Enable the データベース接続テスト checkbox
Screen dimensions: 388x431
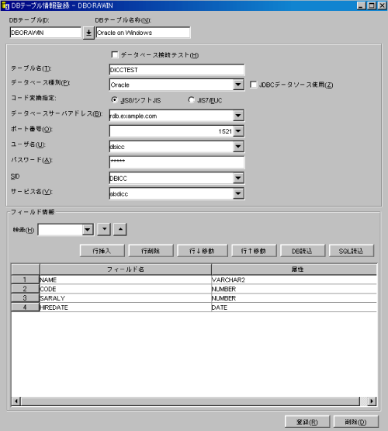point(115,54)
